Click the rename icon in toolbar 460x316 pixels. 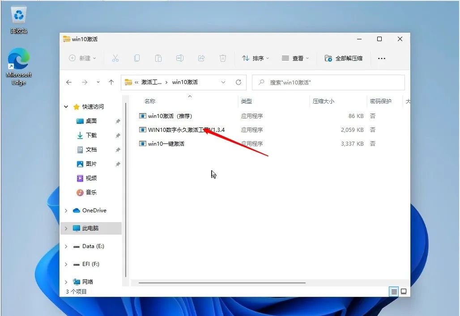point(180,59)
